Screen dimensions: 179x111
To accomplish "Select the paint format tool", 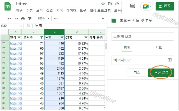I will 30,18.
